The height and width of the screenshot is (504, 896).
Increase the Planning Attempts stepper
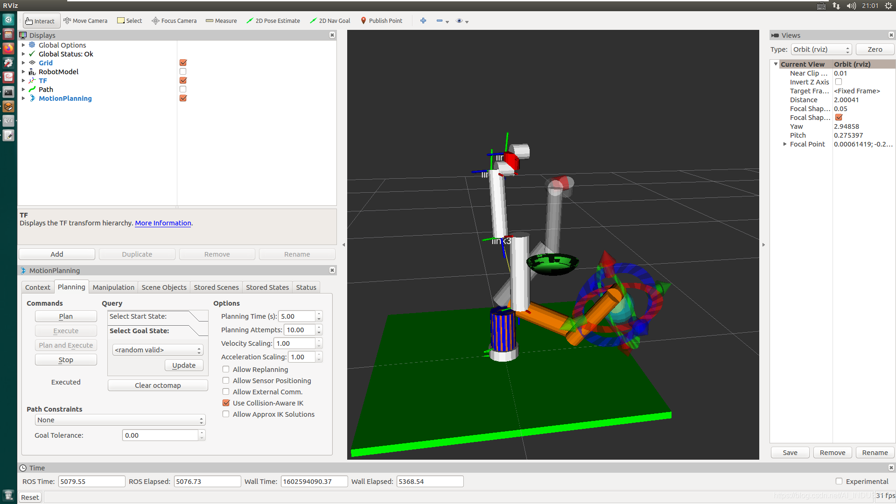coord(319,327)
